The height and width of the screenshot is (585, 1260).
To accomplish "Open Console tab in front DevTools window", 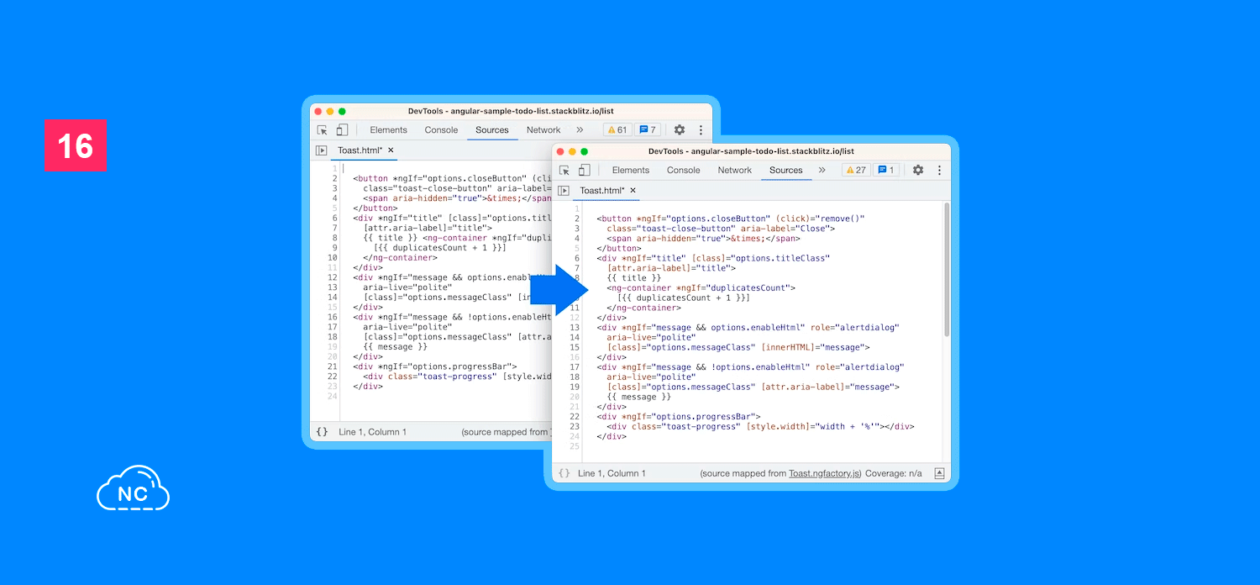I will (x=684, y=170).
